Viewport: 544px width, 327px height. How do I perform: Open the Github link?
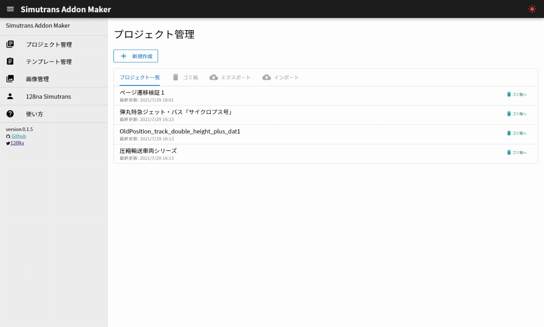tap(18, 136)
